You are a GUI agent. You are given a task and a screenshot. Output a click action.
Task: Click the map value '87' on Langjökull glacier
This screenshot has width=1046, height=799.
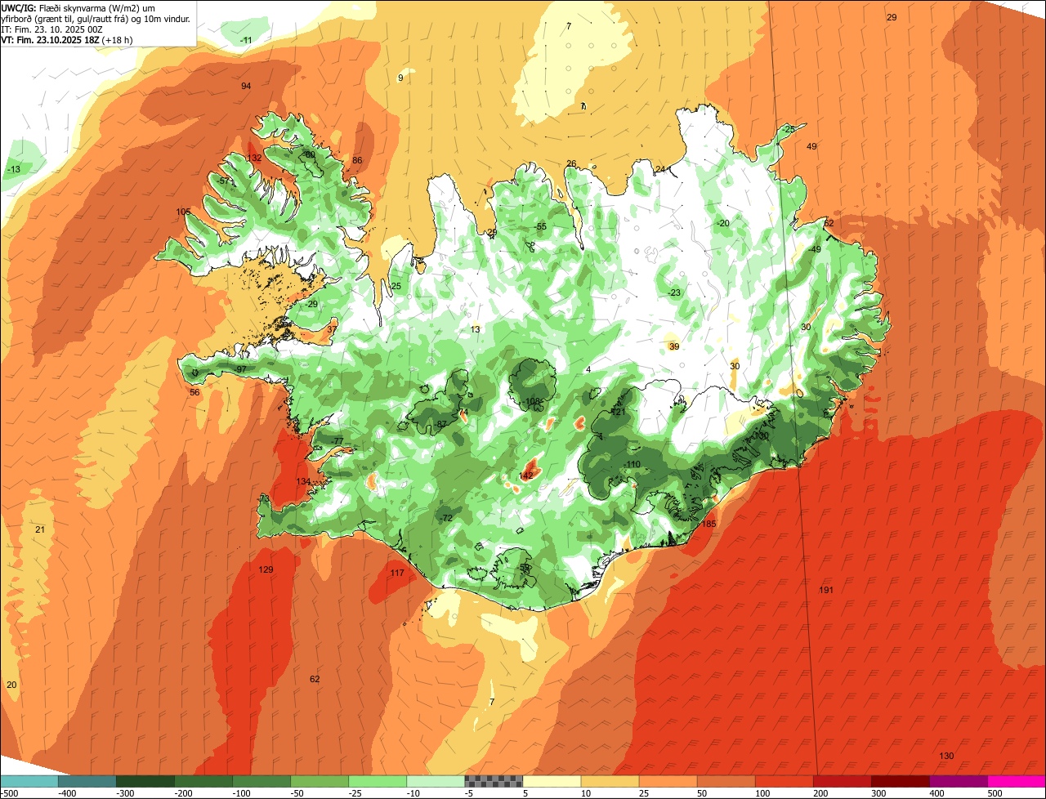point(441,424)
